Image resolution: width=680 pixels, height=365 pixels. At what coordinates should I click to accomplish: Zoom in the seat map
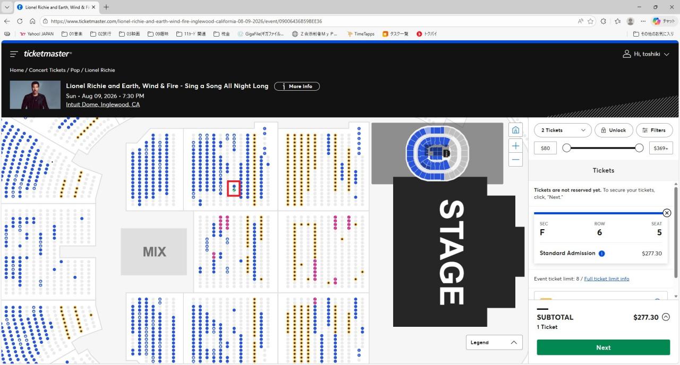515,146
